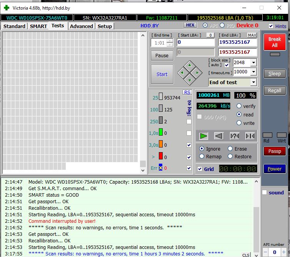The width and height of the screenshot is (290, 257).
Task: Click the log scroll up arrow
Action: (256, 182)
